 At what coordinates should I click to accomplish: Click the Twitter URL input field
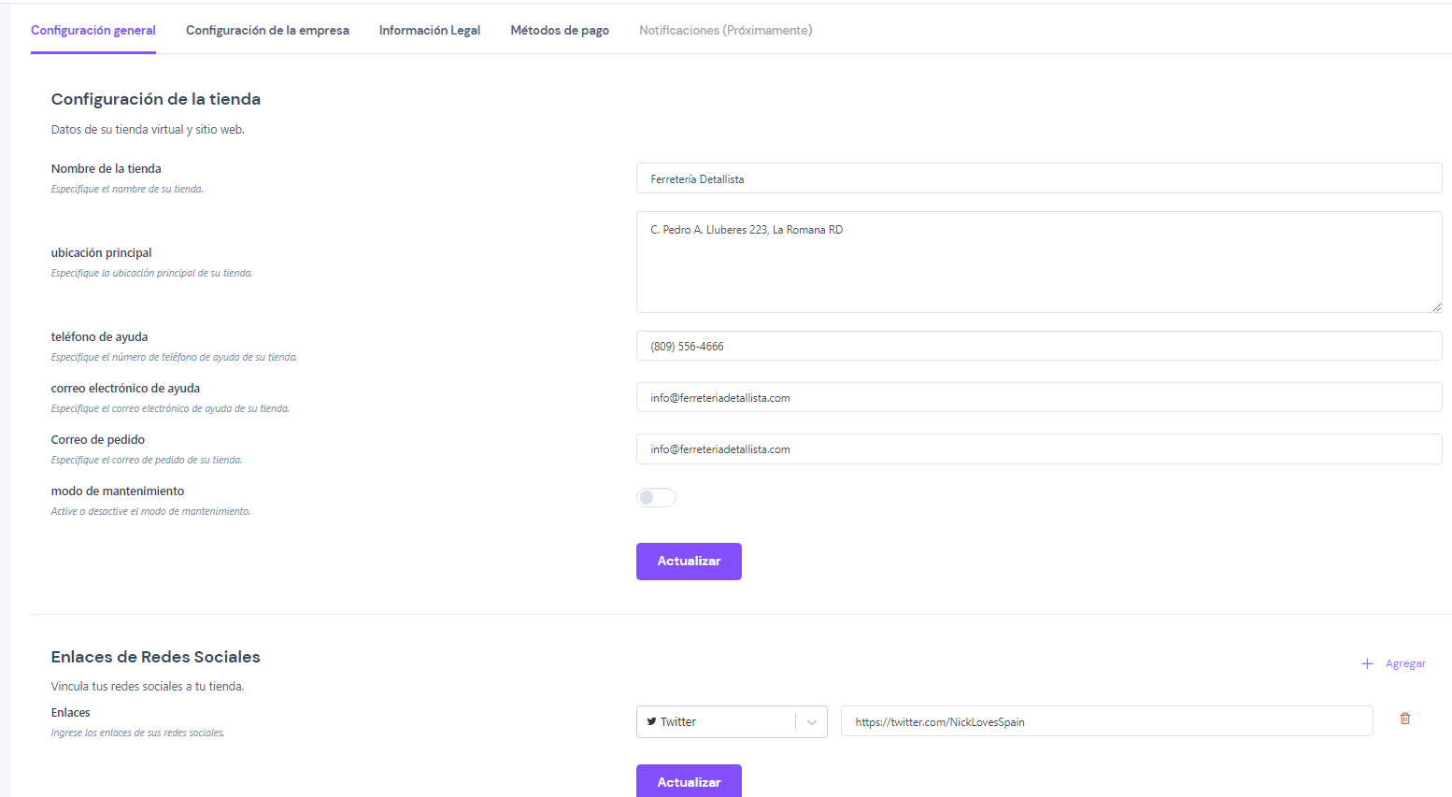click(1107, 721)
